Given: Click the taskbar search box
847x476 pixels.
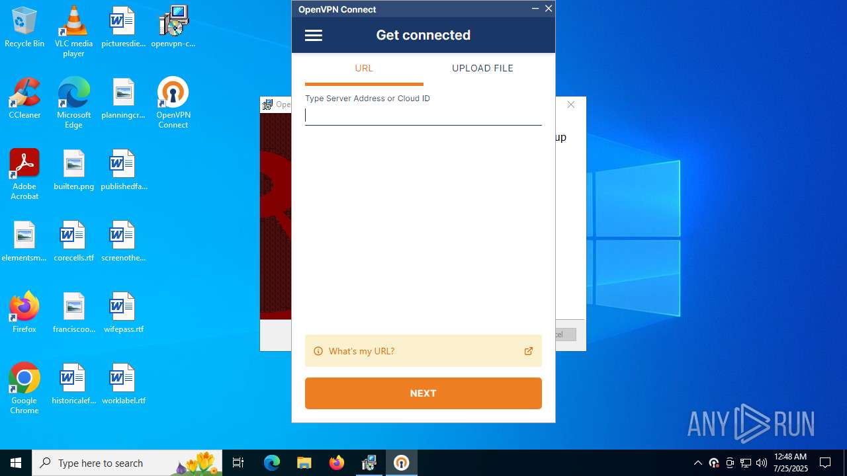Looking at the screenshot, I should tap(128, 463).
